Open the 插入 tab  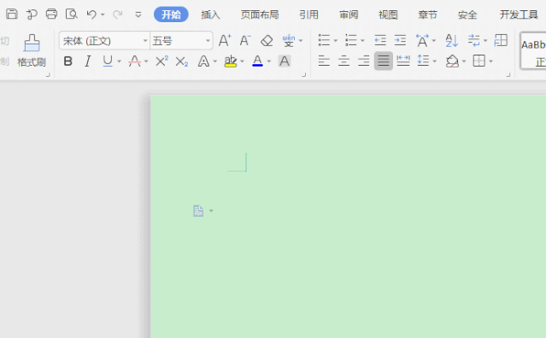tap(210, 15)
